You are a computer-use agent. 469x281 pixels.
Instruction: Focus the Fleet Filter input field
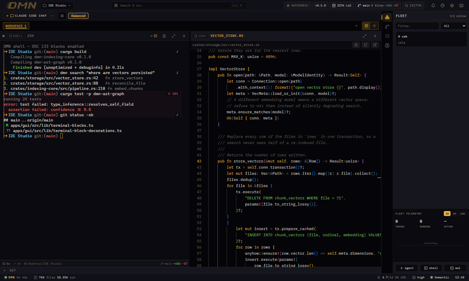pos(417,26)
